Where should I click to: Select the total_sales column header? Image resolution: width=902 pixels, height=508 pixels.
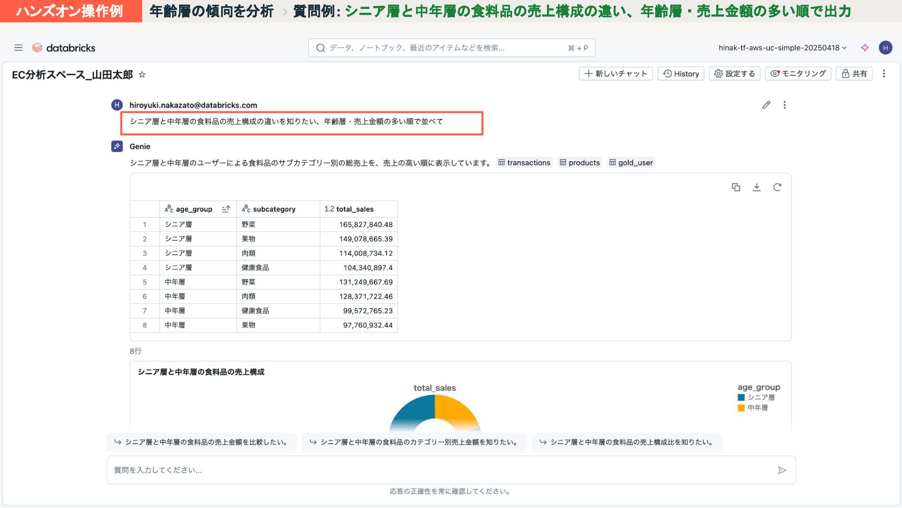coord(359,209)
